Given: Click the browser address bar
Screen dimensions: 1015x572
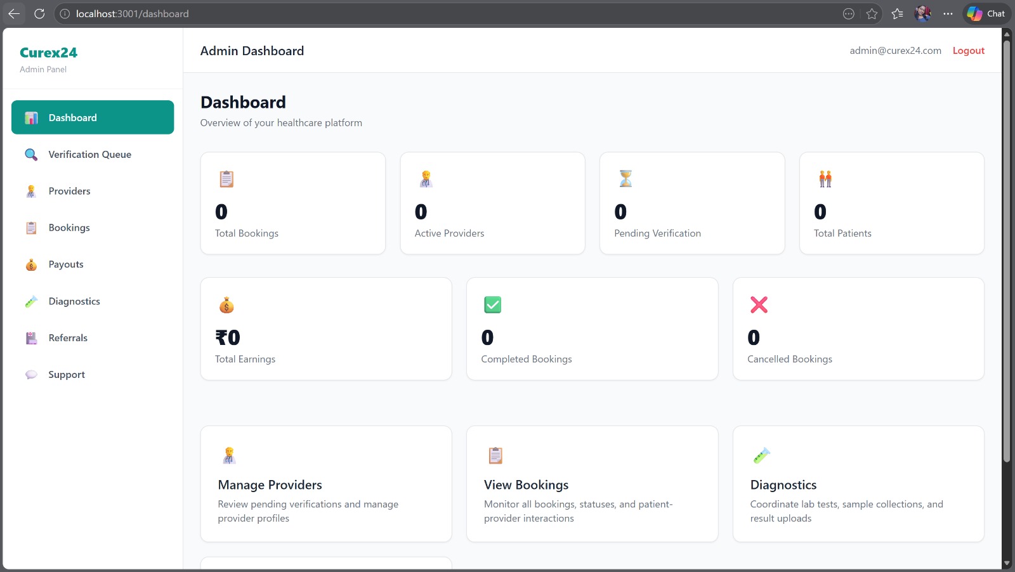Looking at the screenshot, I should [444, 14].
